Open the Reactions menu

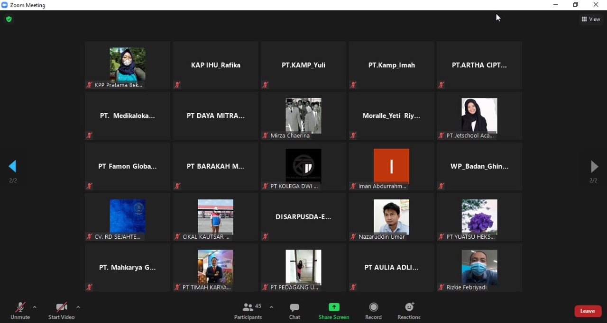point(409,311)
